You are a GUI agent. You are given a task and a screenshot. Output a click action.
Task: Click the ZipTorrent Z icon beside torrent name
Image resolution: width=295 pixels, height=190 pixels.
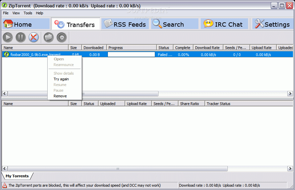[x=6, y=54]
